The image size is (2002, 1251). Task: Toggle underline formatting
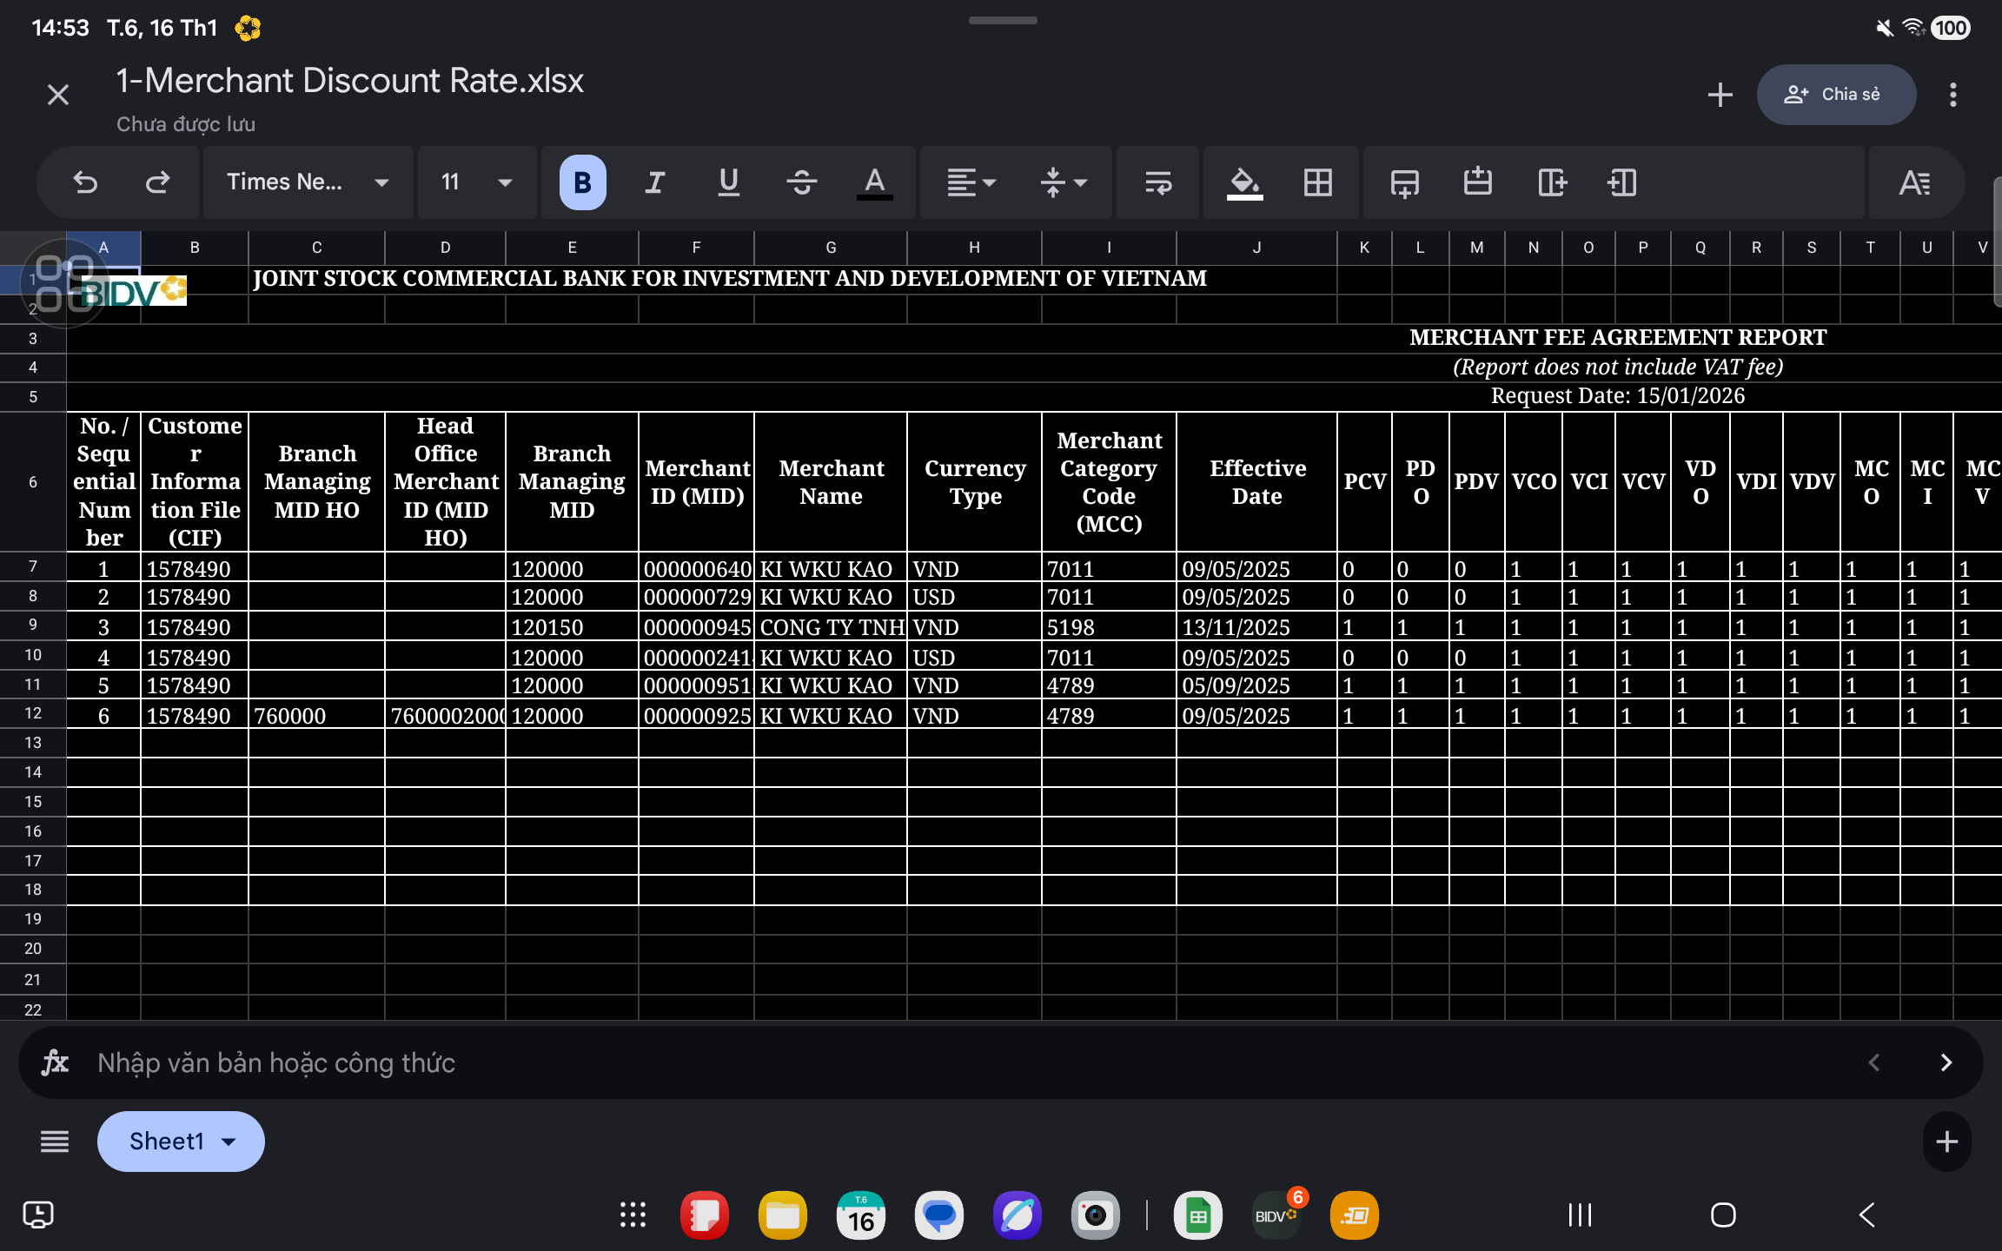(x=728, y=182)
